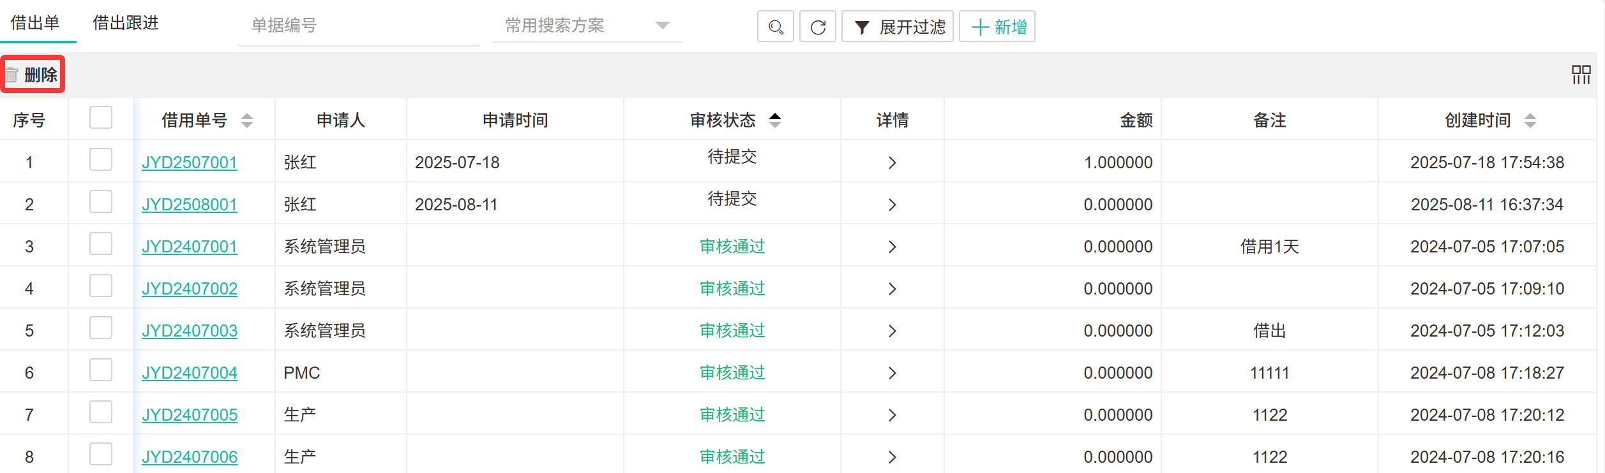
Task: Click the 新增 add button
Action: pos(997,27)
